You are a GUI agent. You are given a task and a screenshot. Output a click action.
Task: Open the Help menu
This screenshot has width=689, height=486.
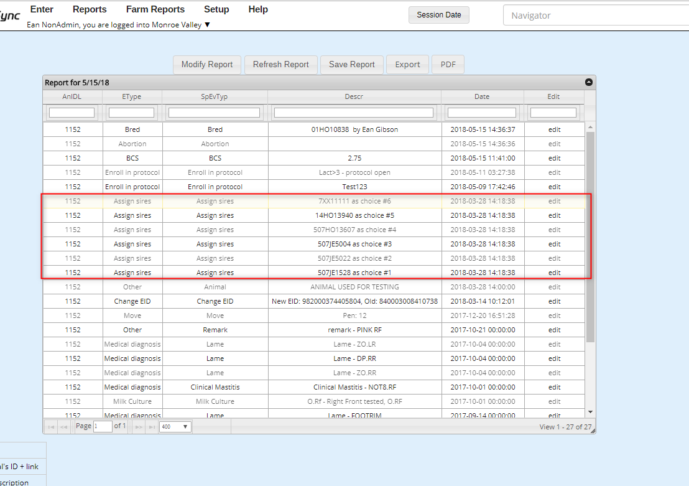coord(258,9)
